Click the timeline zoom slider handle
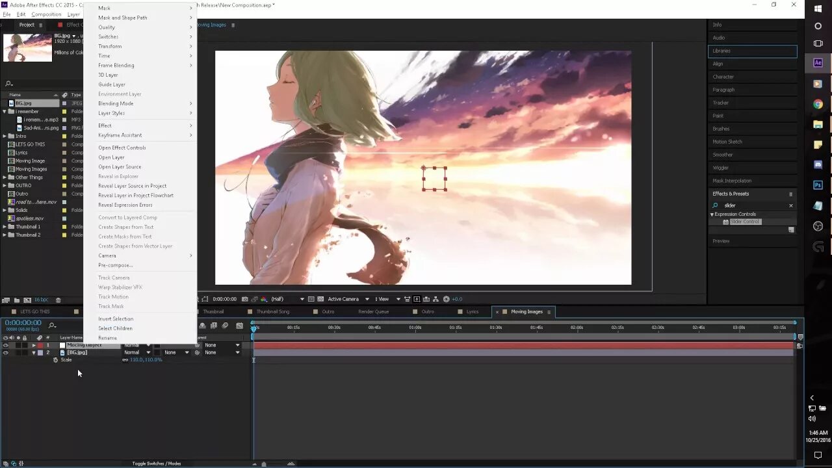This screenshot has height=468, width=832. [263, 464]
